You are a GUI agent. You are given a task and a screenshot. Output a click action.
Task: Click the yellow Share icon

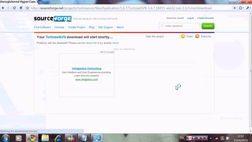pyautogui.click(x=183, y=36)
